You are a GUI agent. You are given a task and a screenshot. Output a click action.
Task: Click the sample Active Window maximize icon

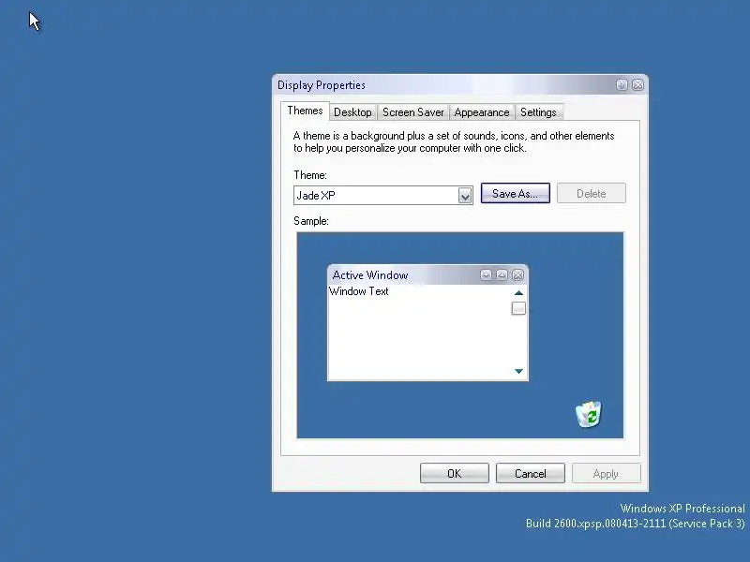pyautogui.click(x=502, y=274)
